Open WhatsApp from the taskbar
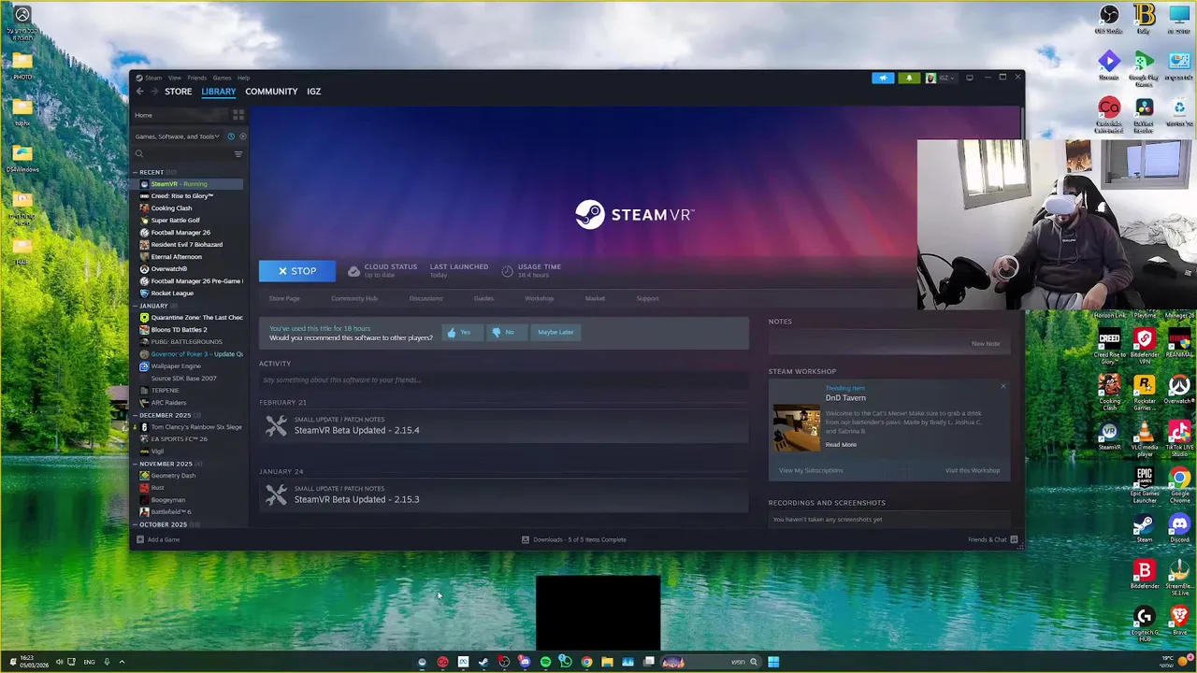The image size is (1197, 673). (x=566, y=662)
